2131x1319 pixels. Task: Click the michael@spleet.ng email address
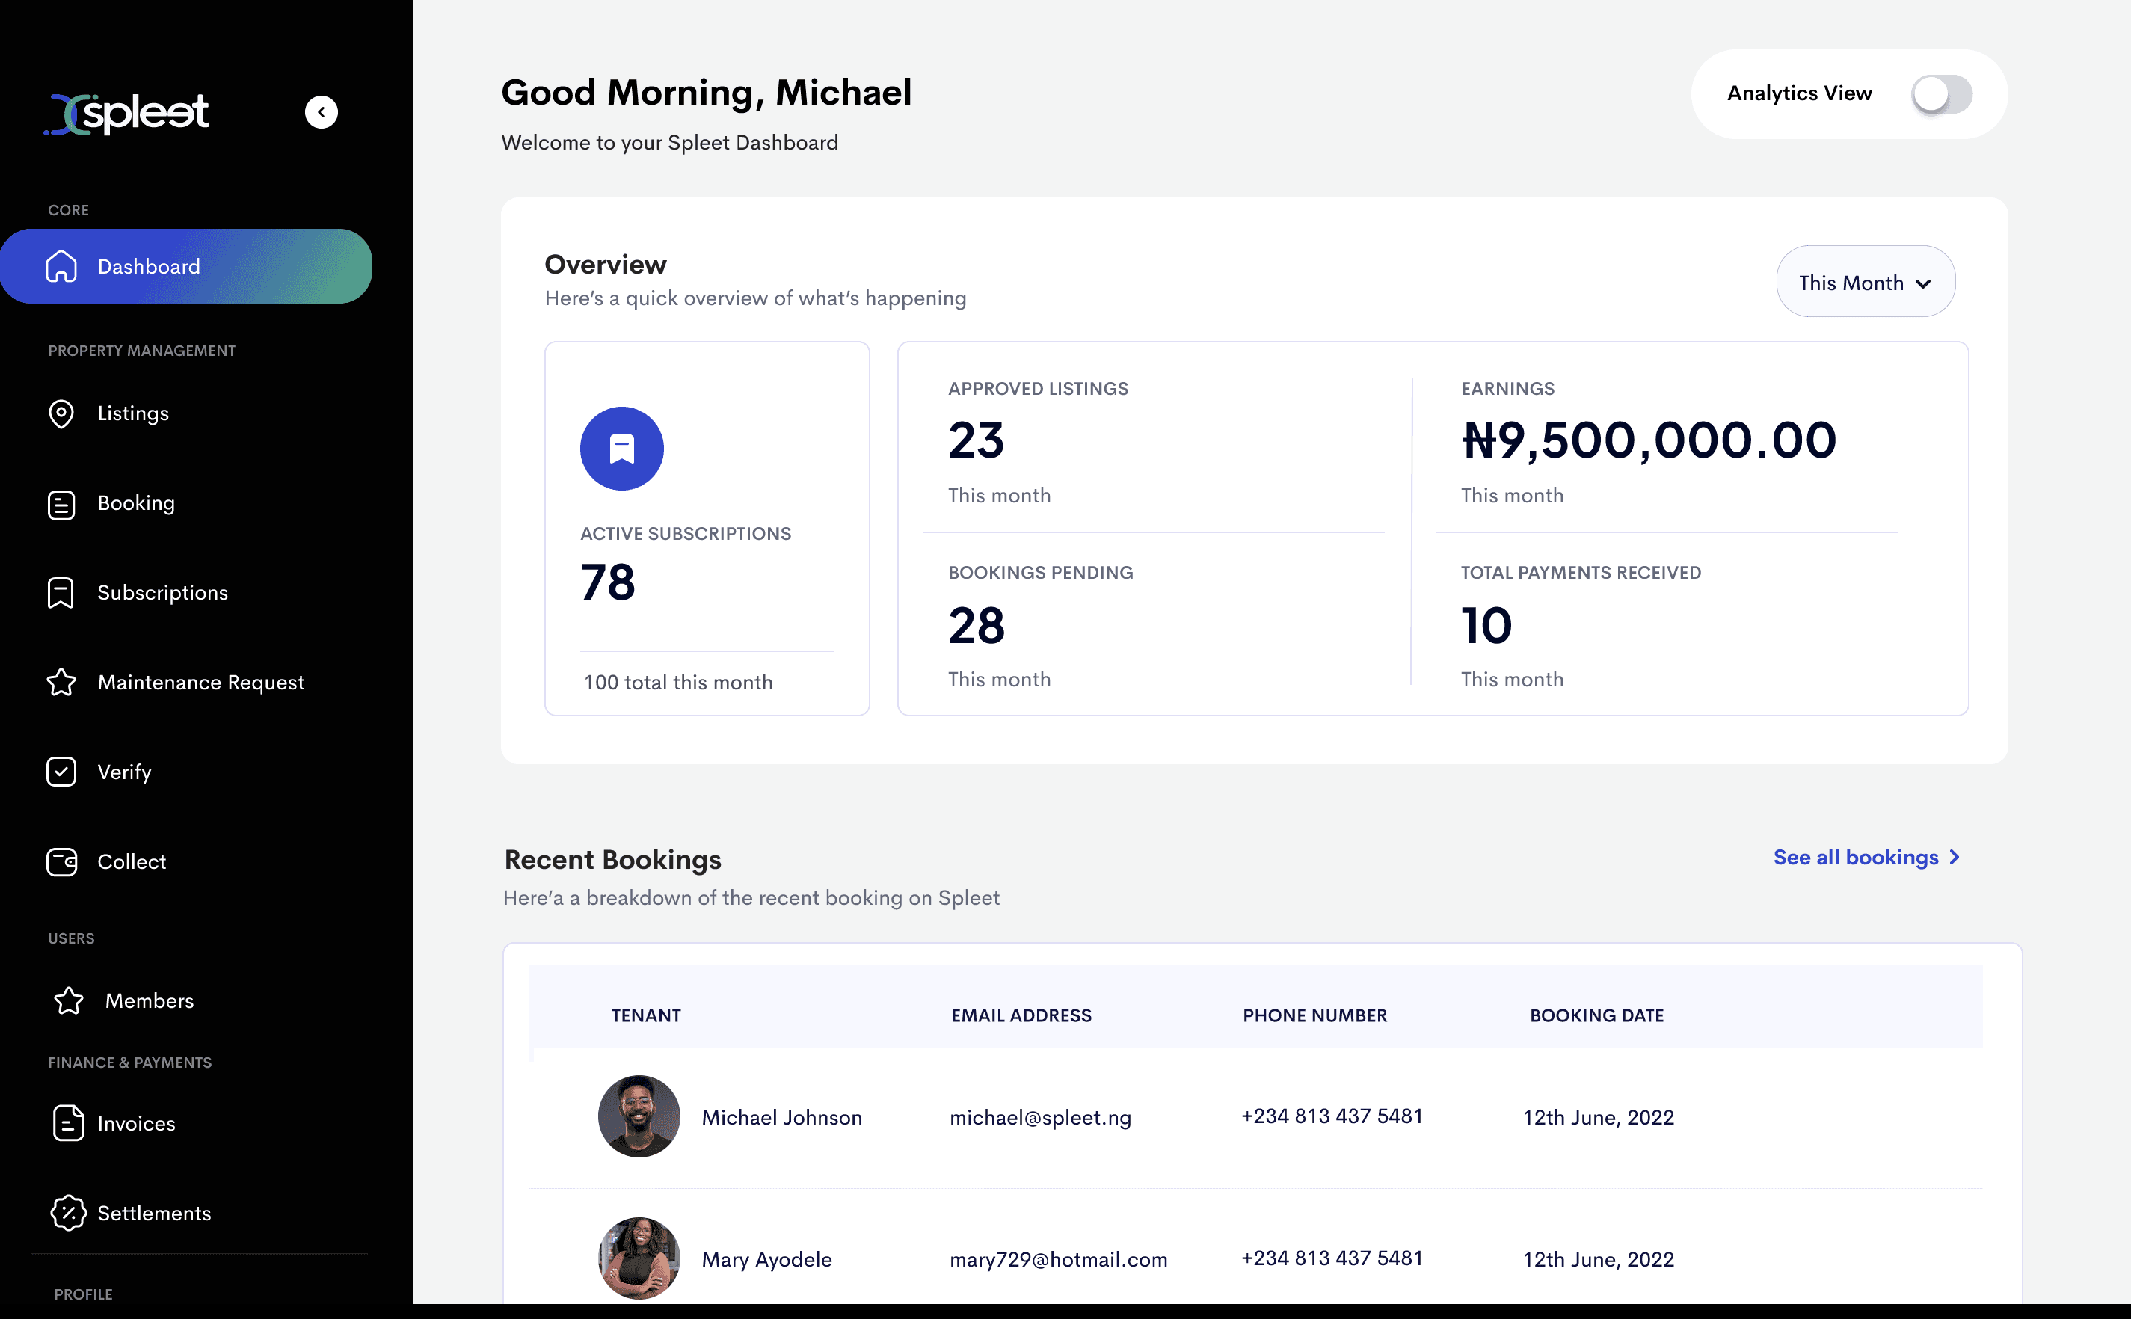1040,1117
